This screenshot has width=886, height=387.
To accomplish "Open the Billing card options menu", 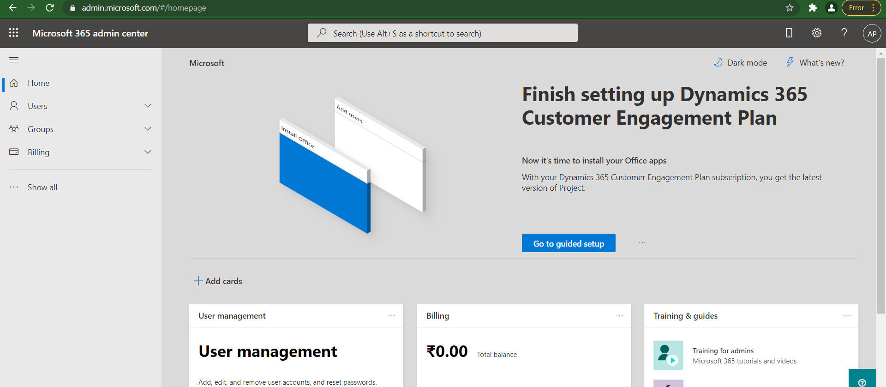I will coord(619,315).
